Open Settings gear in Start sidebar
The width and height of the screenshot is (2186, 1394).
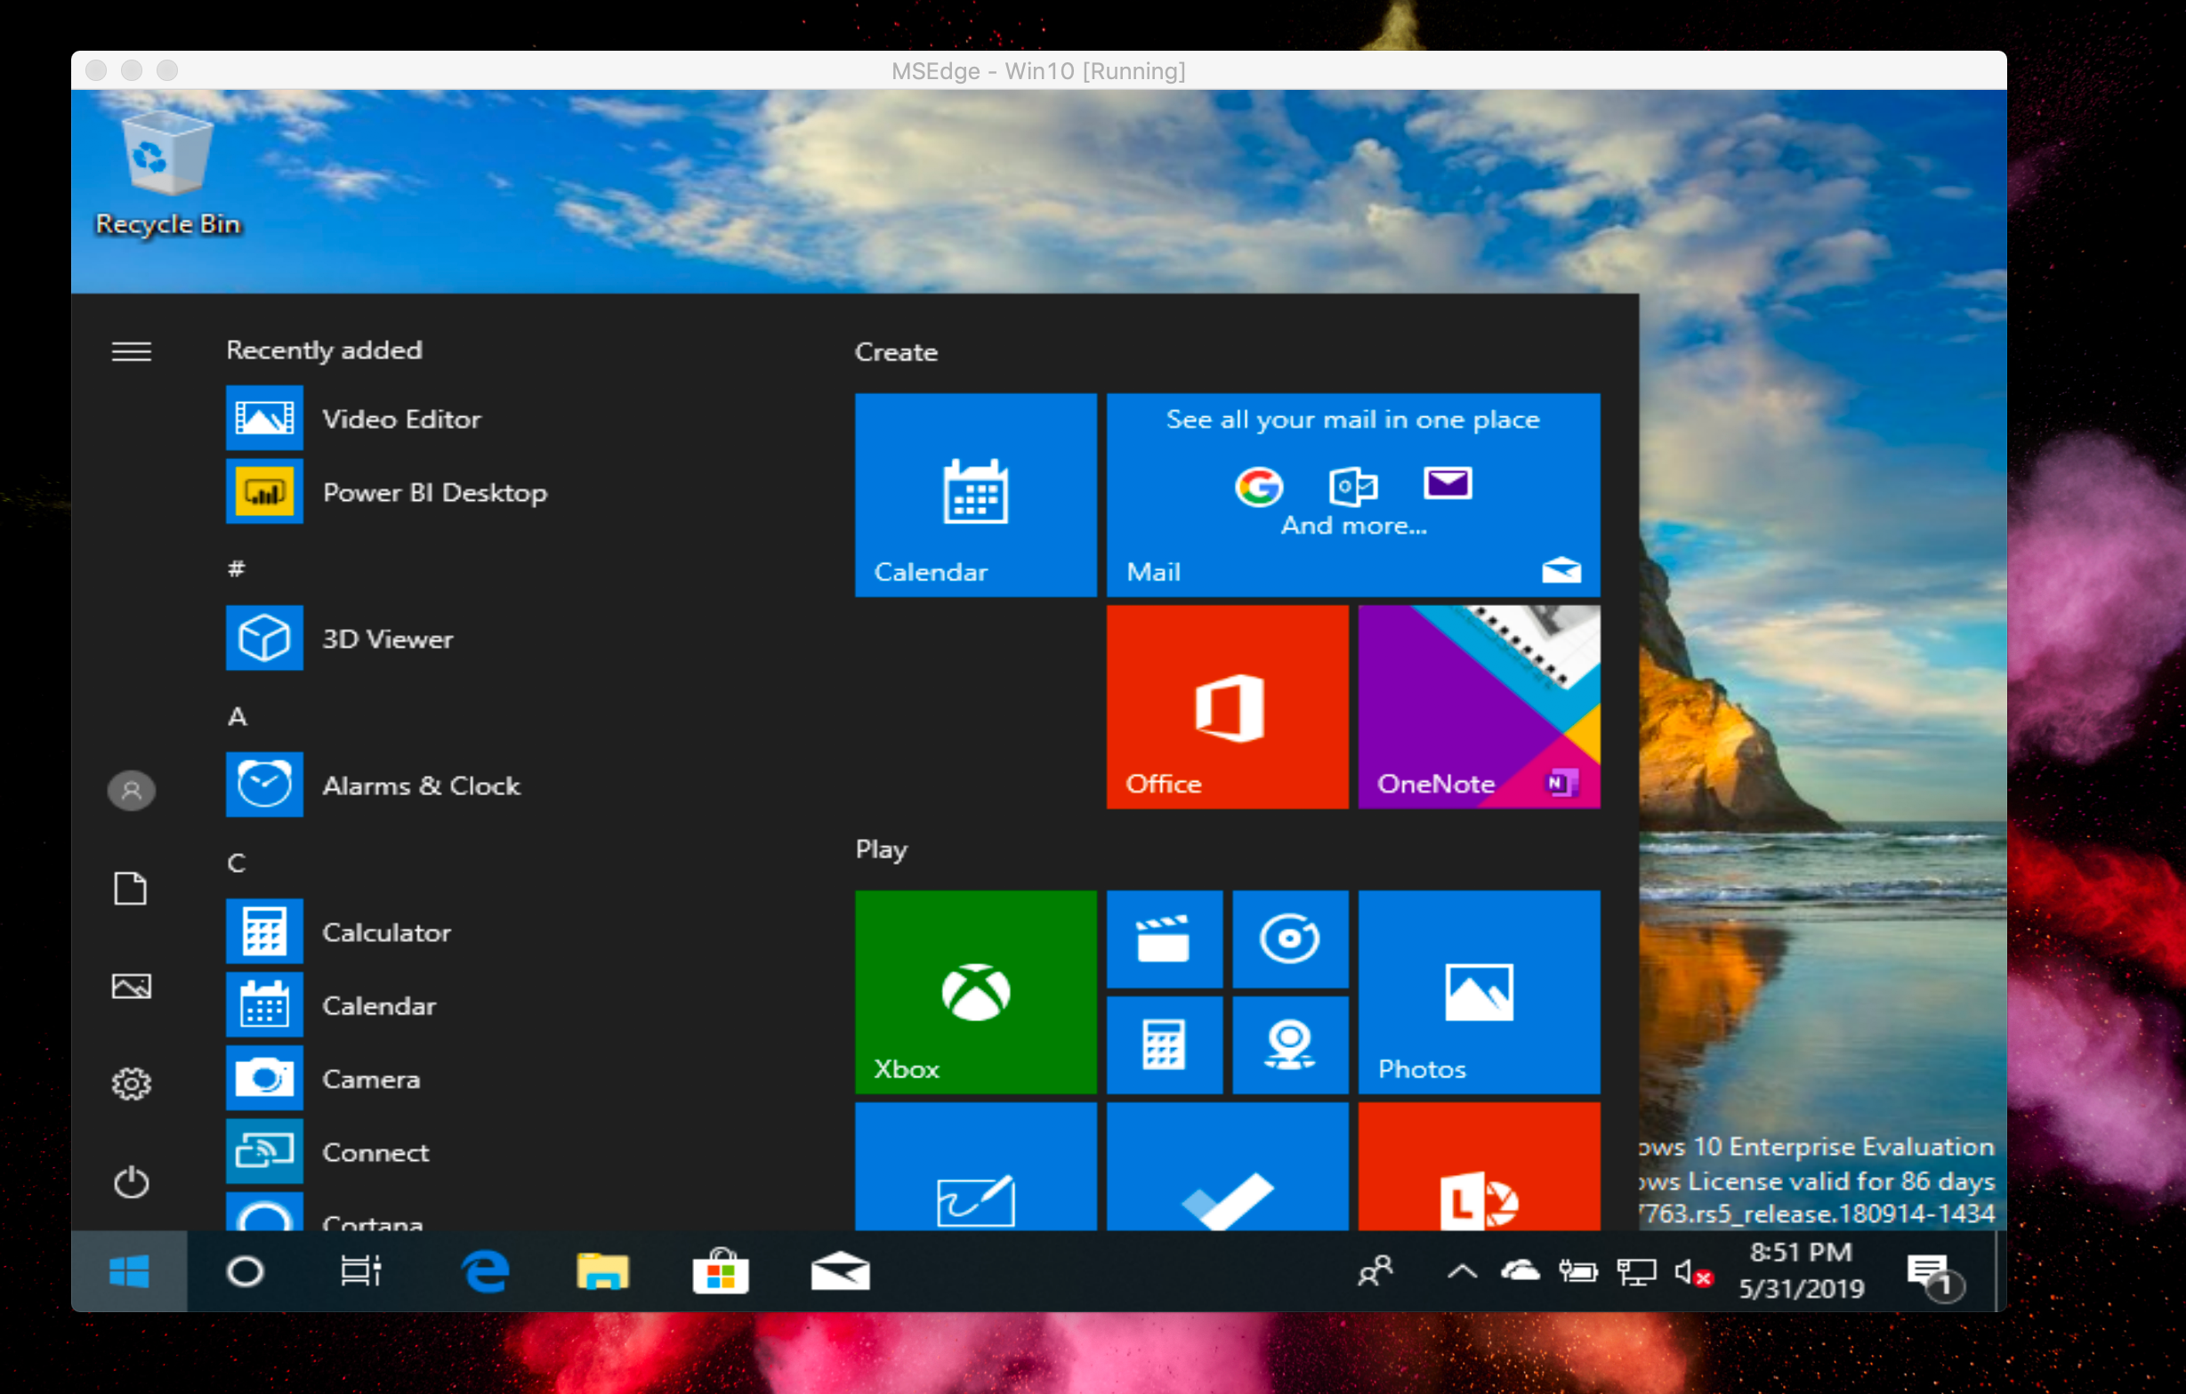click(131, 1084)
